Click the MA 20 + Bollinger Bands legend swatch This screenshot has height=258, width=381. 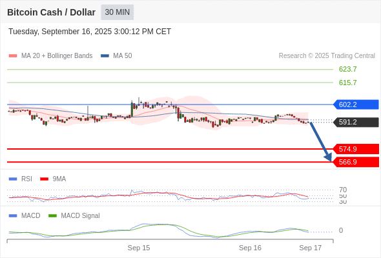[13, 56]
